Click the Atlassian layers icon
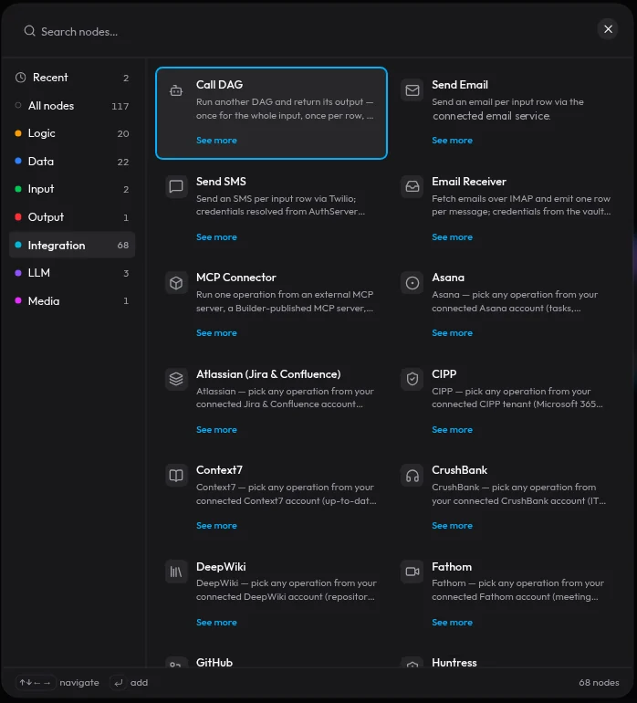The image size is (637, 703). 176,379
